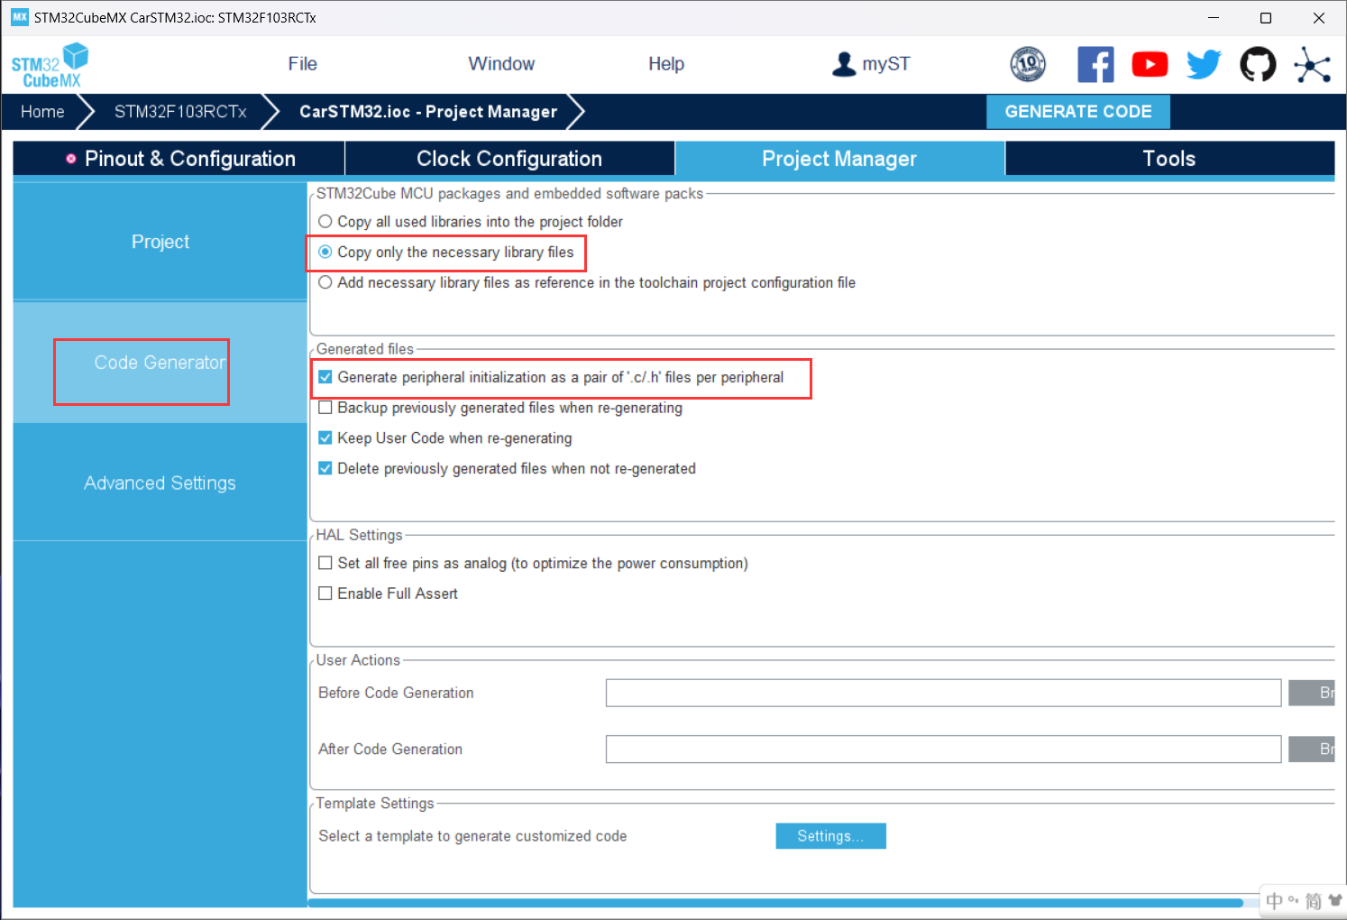This screenshot has height=920, width=1347.
Task: Enable Backup previously generated files when re-generating
Action: (325, 408)
